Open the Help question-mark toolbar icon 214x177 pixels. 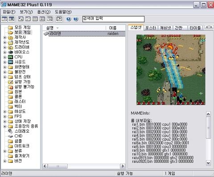pos(76,19)
